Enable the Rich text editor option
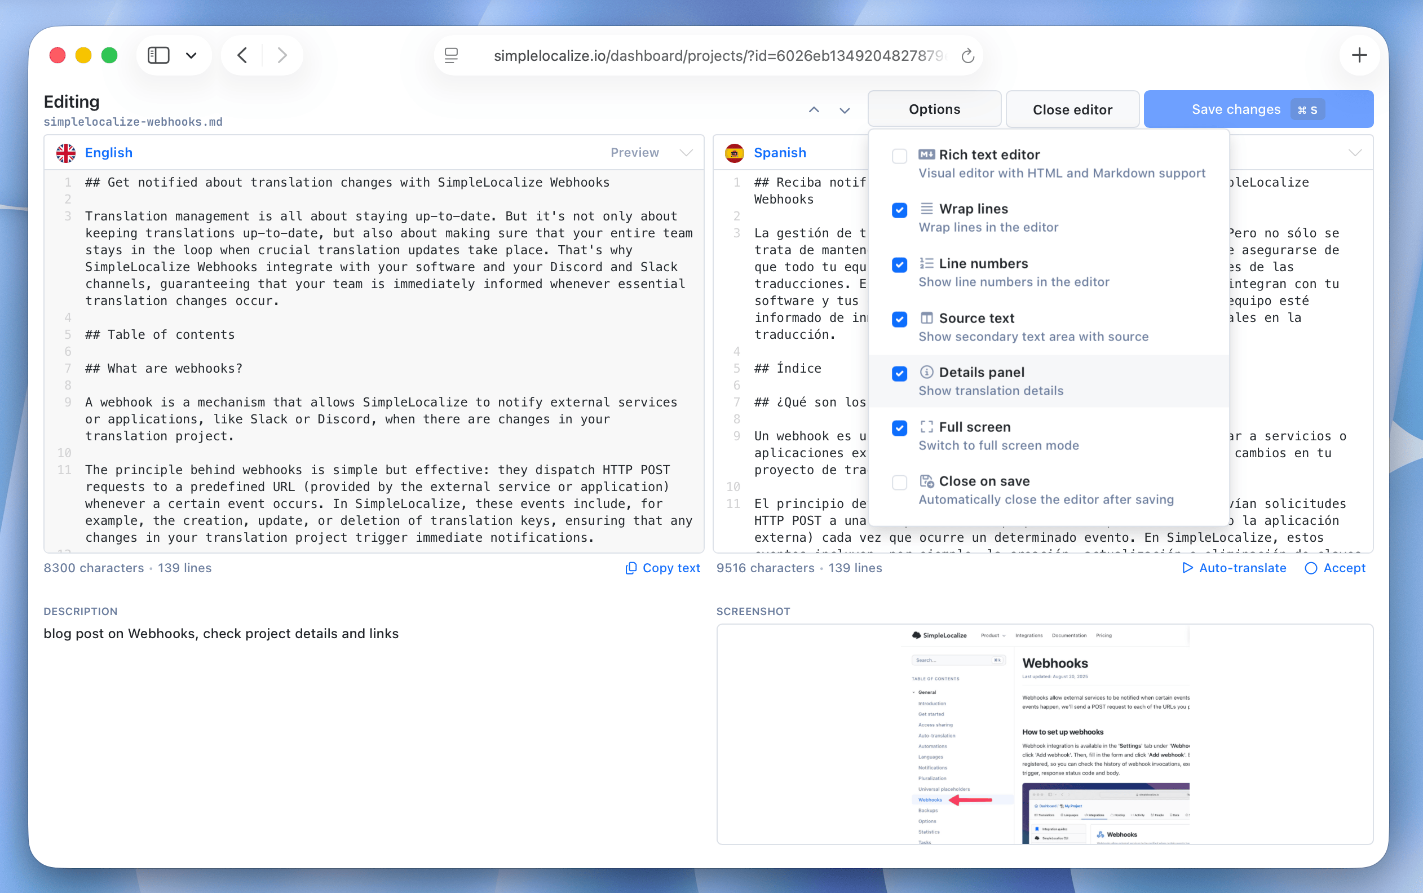This screenshot has width=1423, height=893. pos(899,156)
